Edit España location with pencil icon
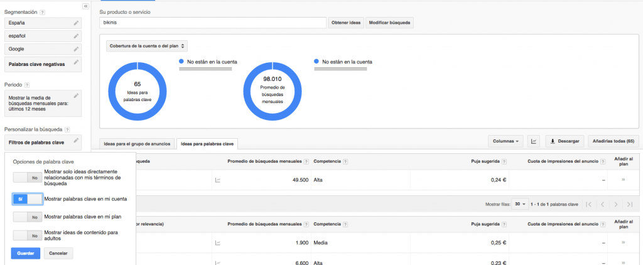The width and height of the screenshot is (643, 265). 76,23
